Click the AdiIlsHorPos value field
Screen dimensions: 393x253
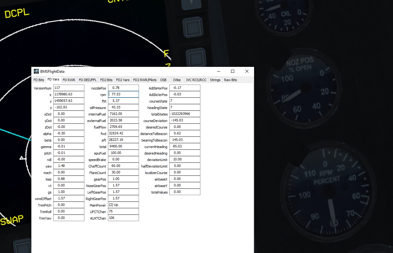coord(185,88)
